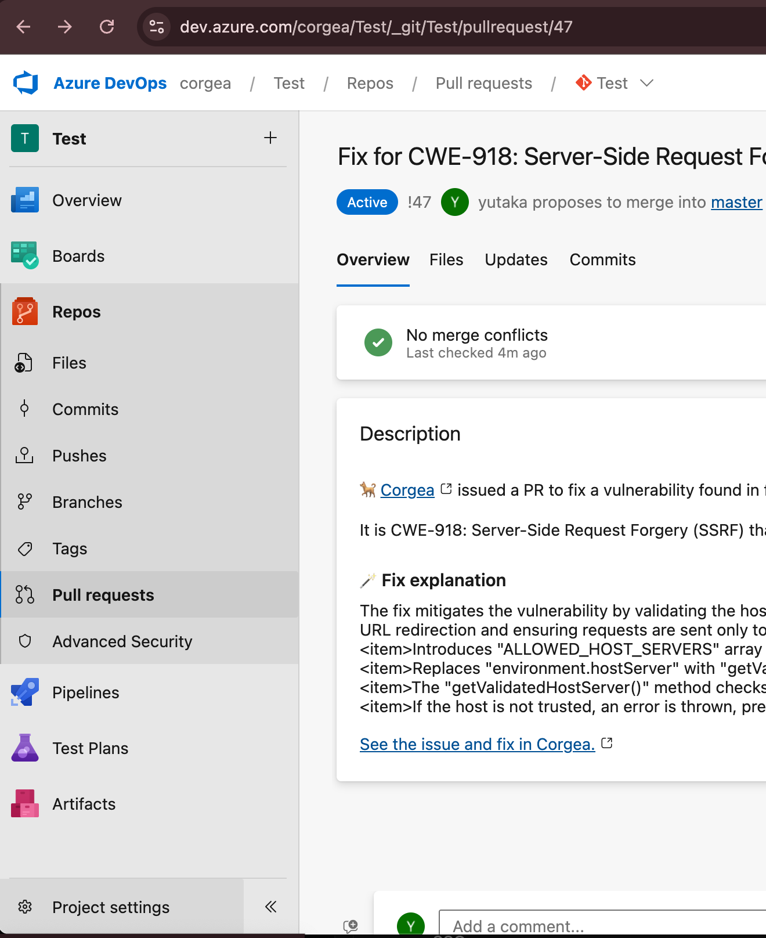The image size is (766, 938).
Task: Click yutaka's green Y avatar in header
Action: pyautogui.click(x=455, y=202)
